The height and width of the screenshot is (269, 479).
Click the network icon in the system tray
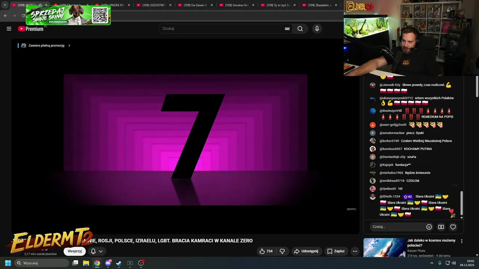pyautogui.click(x=448, y=263)
